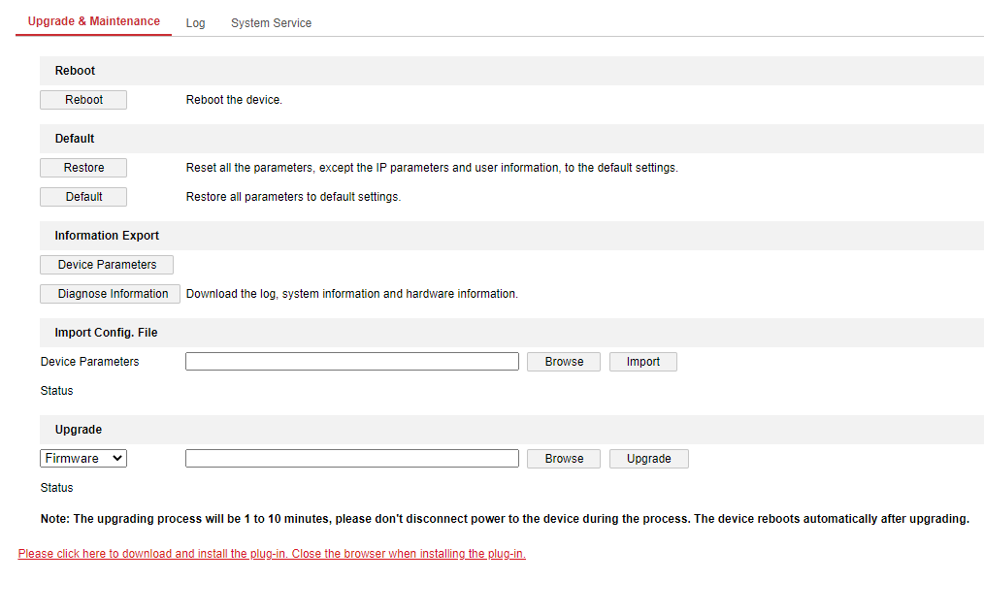Click the Default button to restore all parameters
Image resolution: width=984 pixels, height=614 pixels.
[83, 197]
